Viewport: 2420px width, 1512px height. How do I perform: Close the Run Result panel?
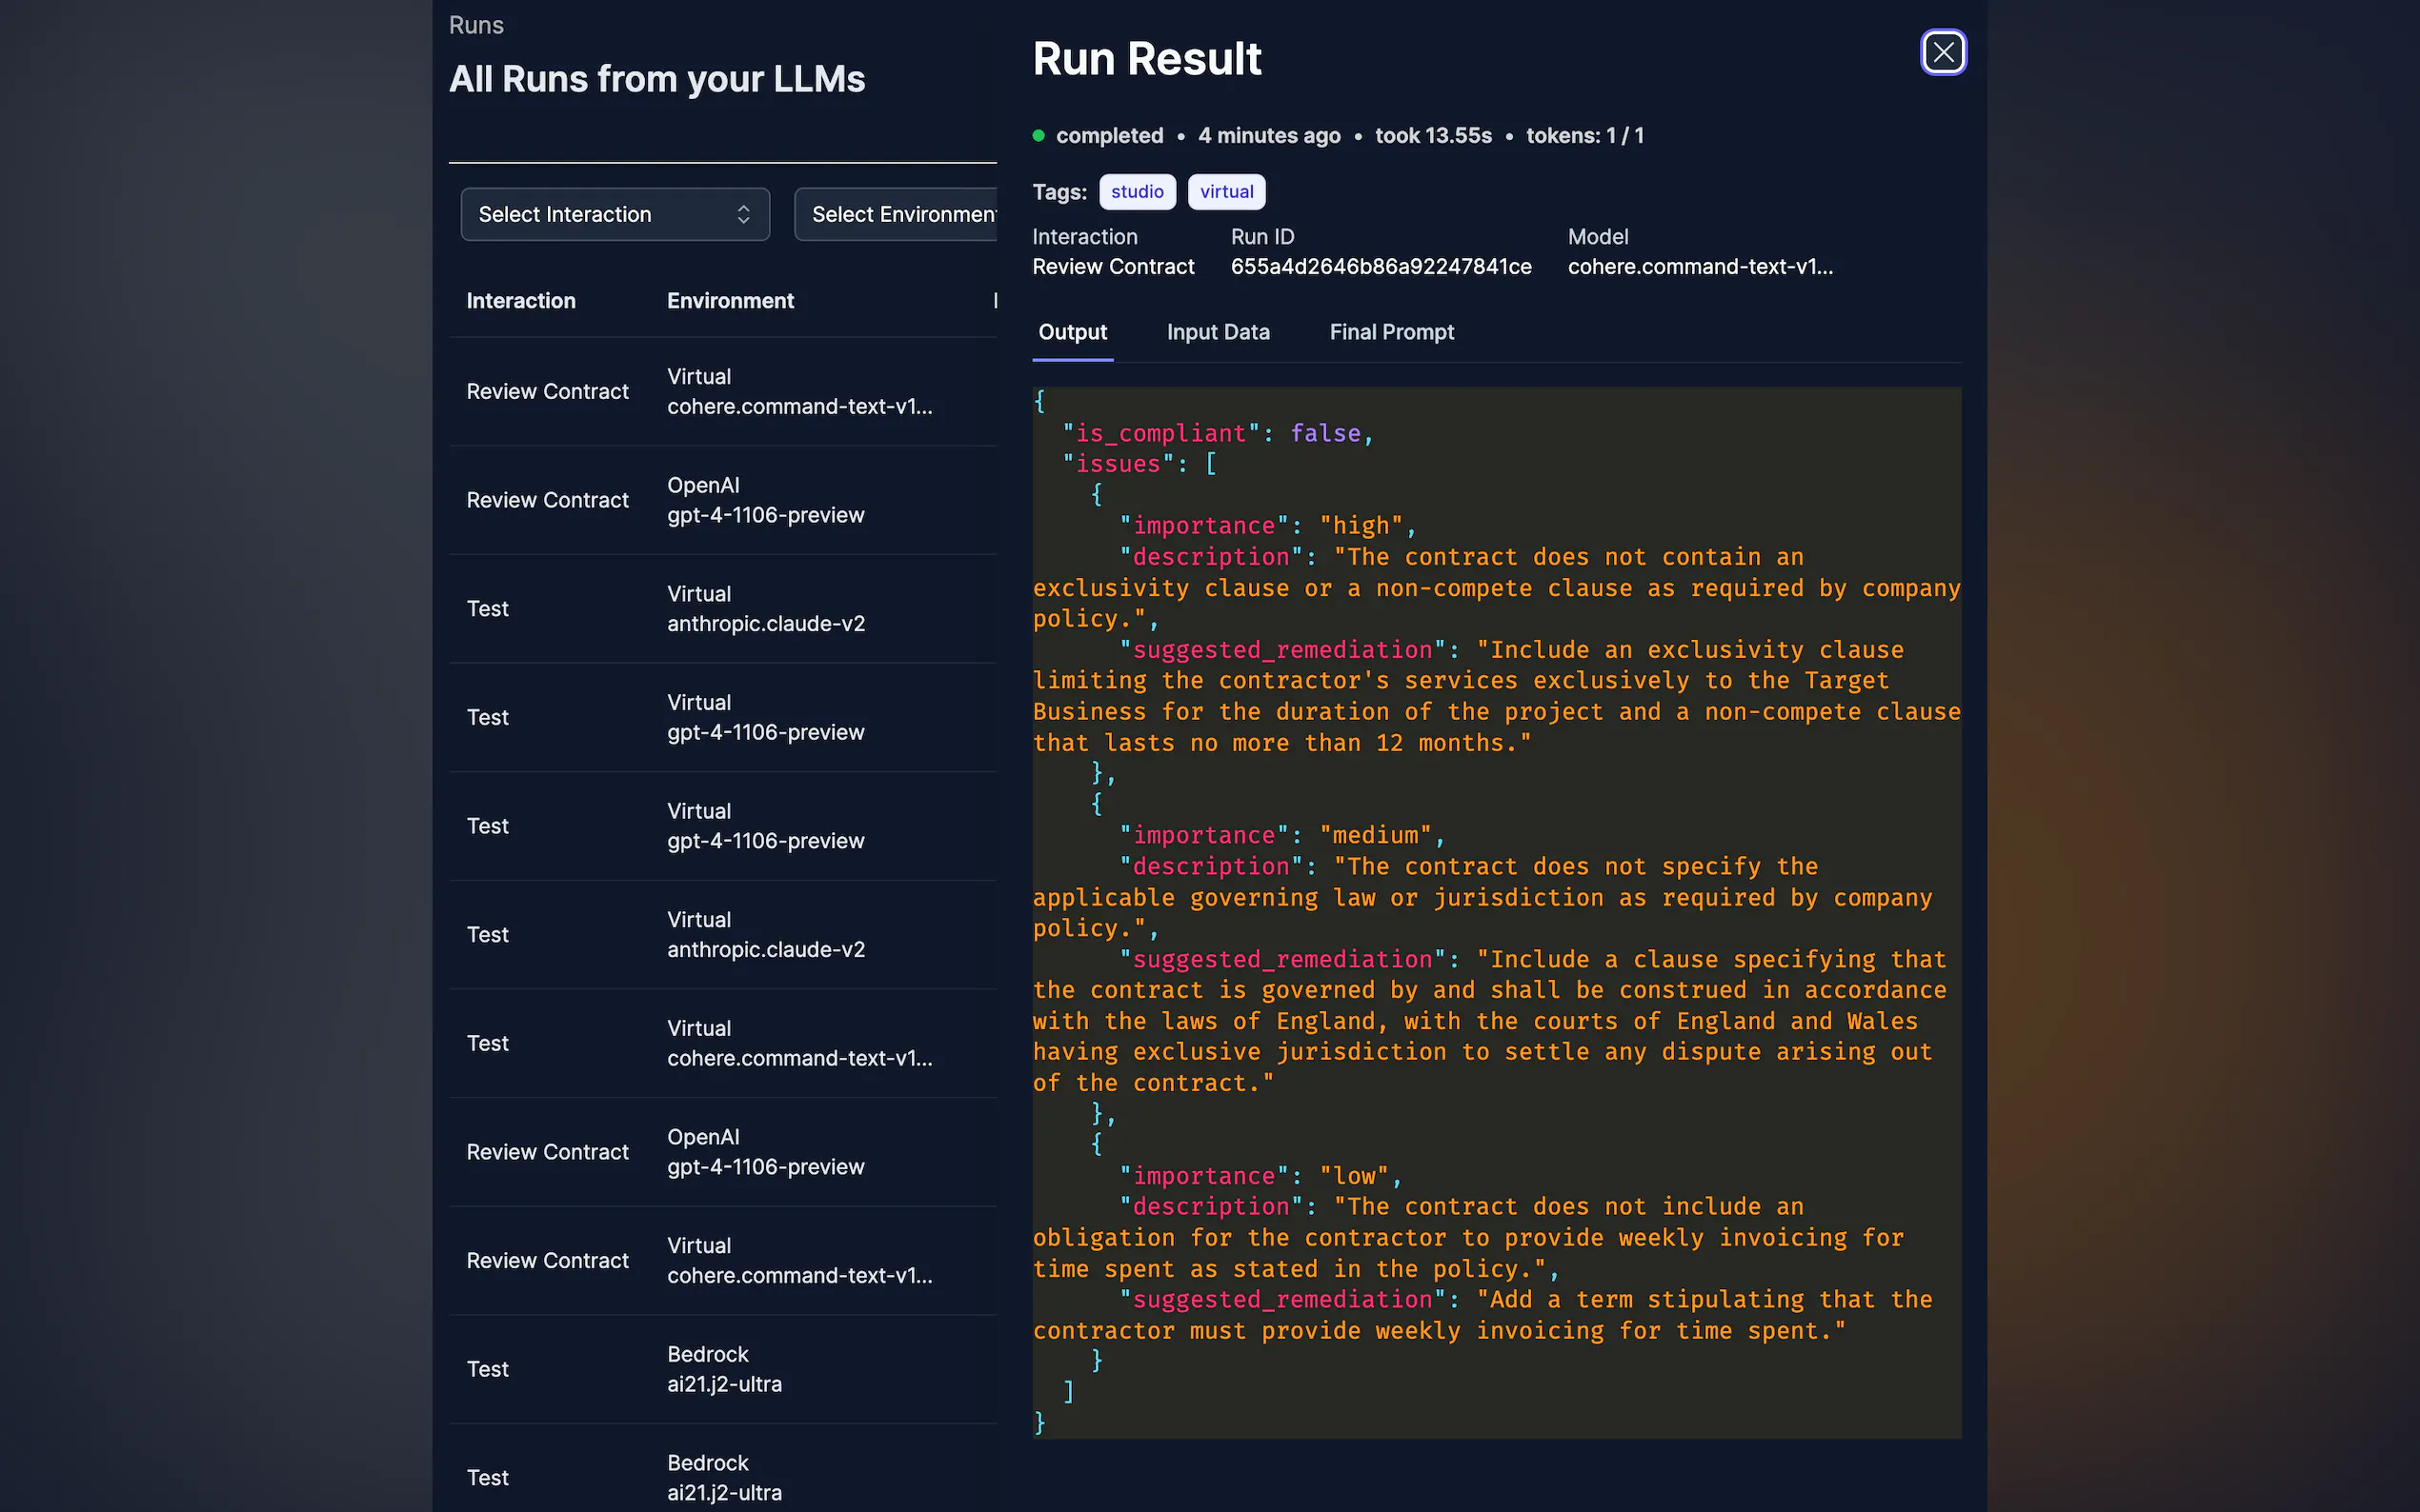(1943, 52)
